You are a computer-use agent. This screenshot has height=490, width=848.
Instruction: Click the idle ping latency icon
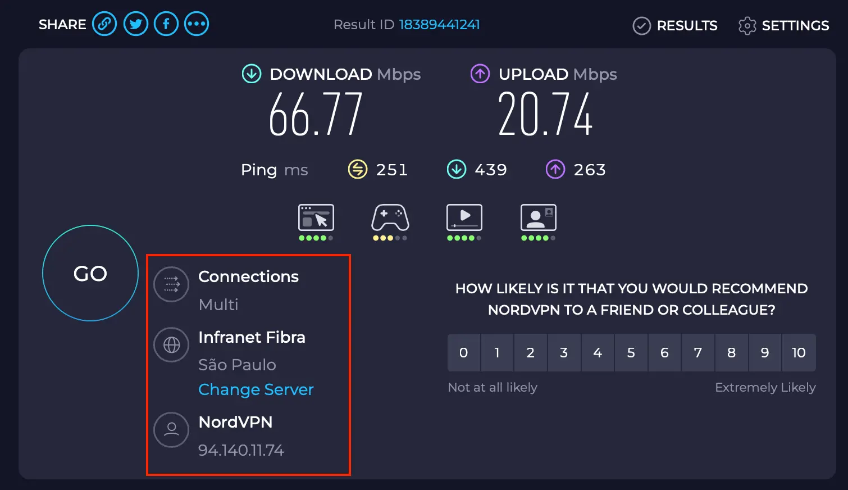358,169
